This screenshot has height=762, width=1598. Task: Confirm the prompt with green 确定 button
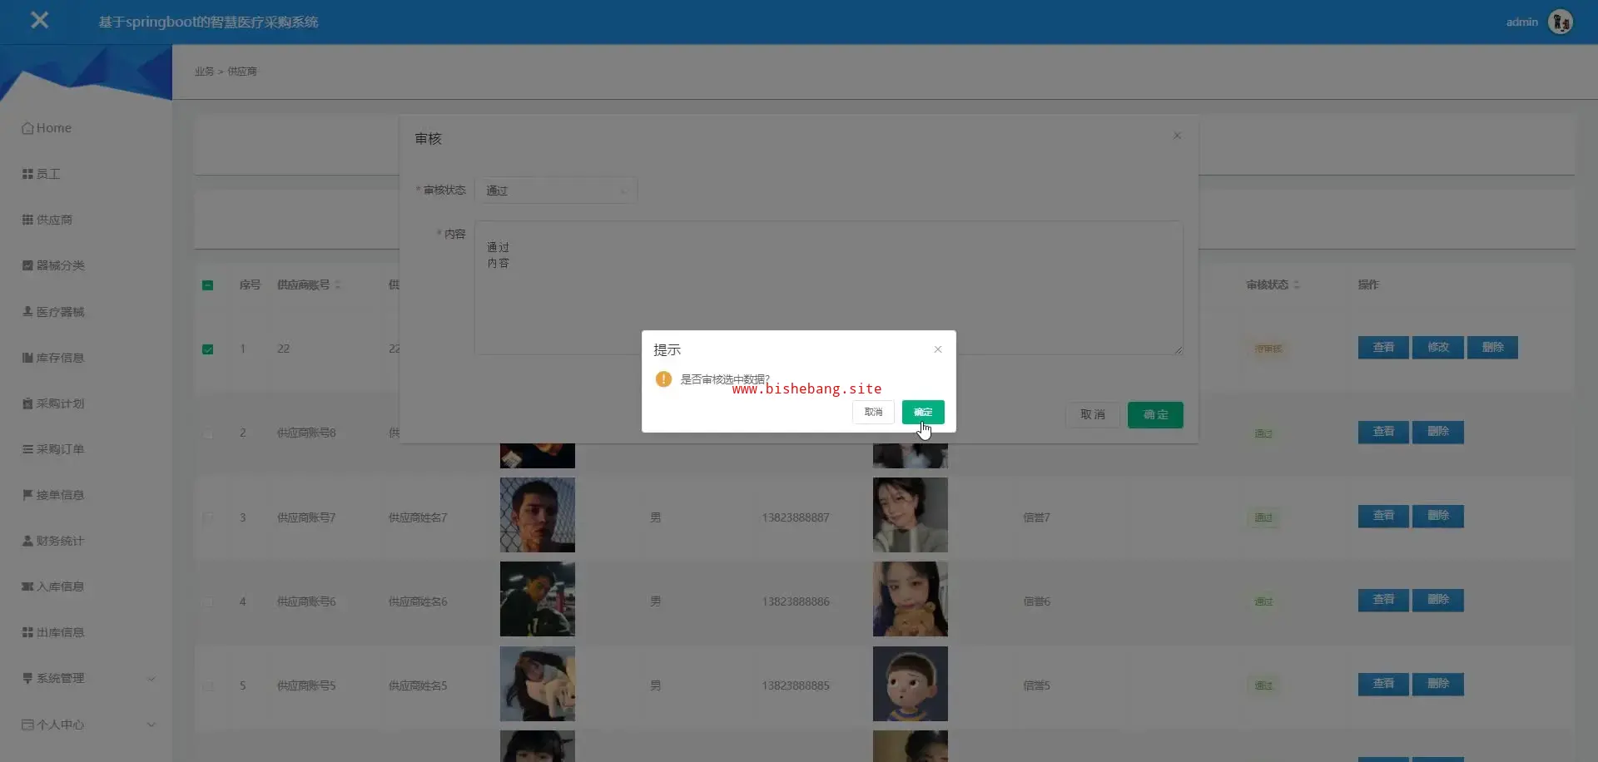click(x=922, y=412)
